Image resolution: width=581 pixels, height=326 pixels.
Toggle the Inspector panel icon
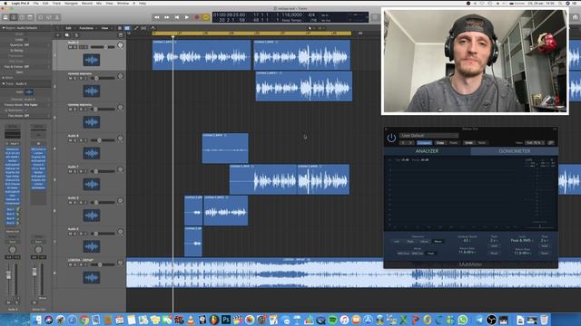[x=14, y=17]
